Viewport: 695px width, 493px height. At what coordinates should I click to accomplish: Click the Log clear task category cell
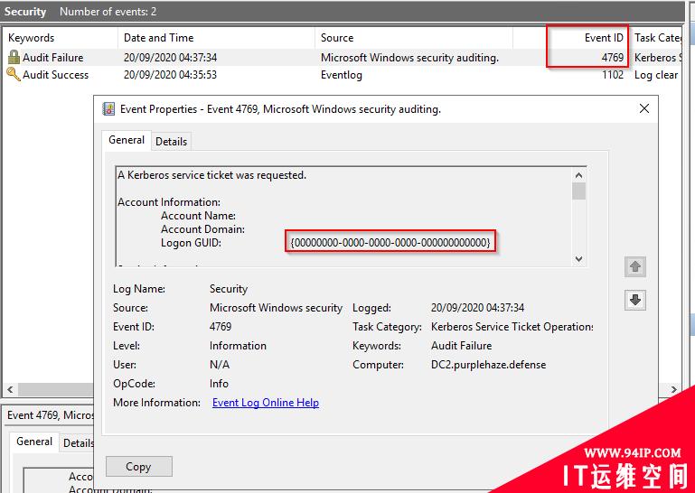pos(656,74)
